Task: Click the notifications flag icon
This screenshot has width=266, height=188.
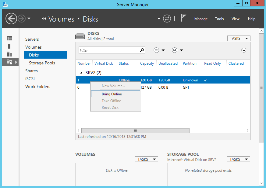Action: click(183, 18)
